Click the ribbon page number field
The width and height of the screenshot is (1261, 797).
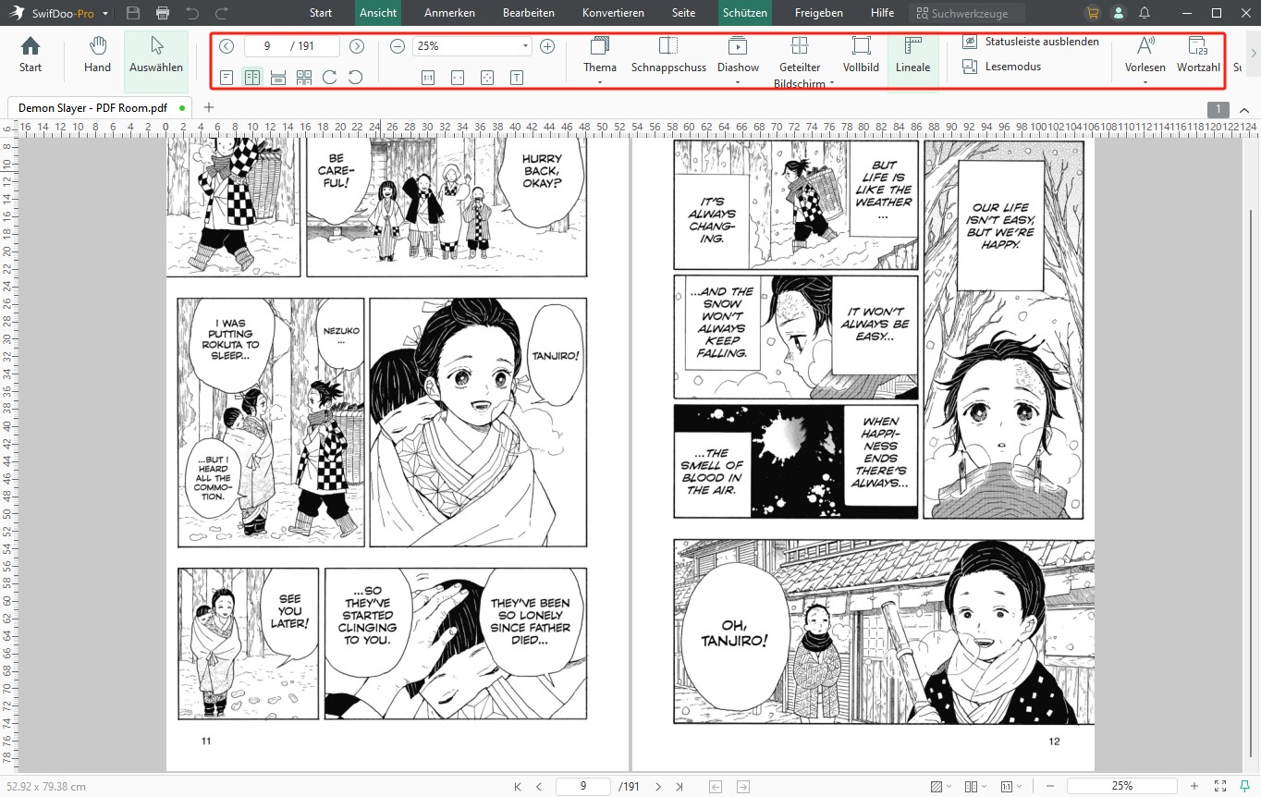[267, 46]
